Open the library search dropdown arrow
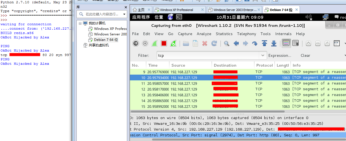 tap(124, 14)
